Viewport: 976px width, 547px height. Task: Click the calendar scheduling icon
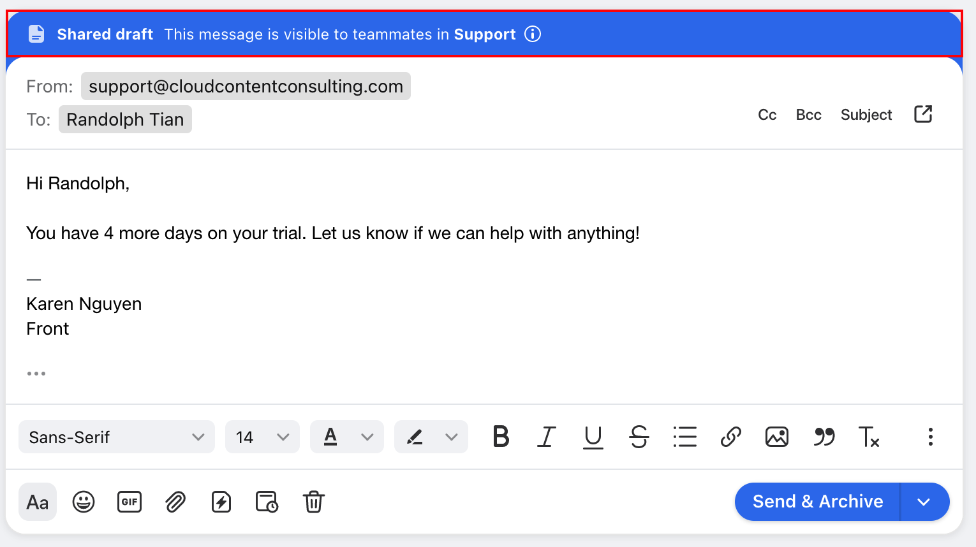point(267,502)
